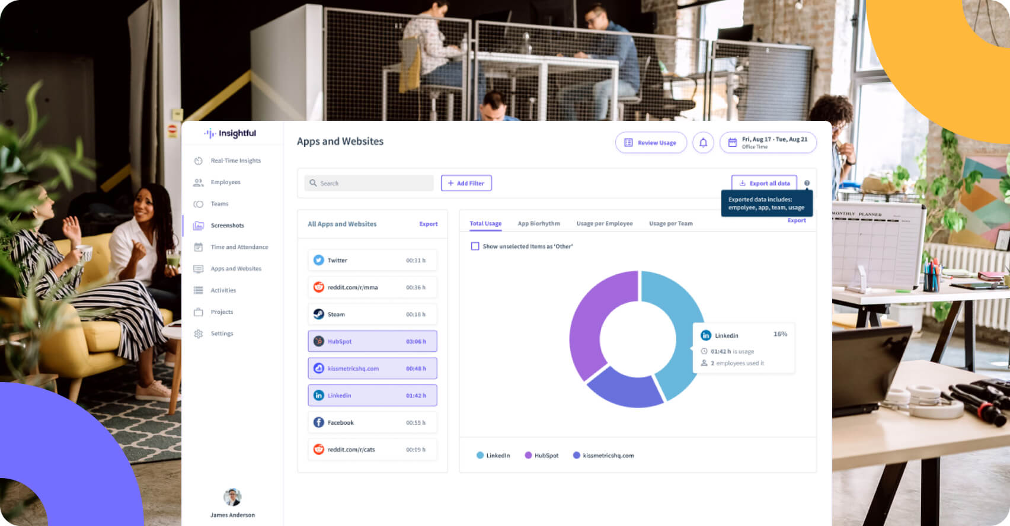The width and height of the screenshot is (1010, 526).
Task: Toggle kissmetricshq.com legend item
Action: [603, 456]
